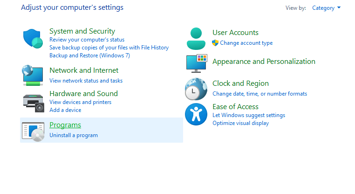Click the Programs disc icon

click(x=33, y=132)
